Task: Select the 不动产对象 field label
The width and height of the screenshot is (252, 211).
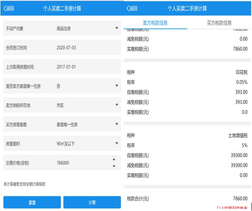Action: (15, 29)
